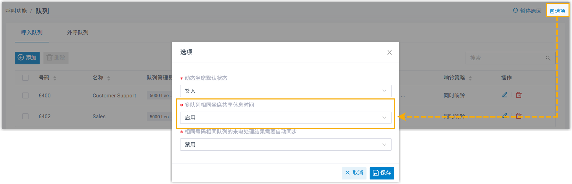Switch to 呼入队列 tab

32,32
